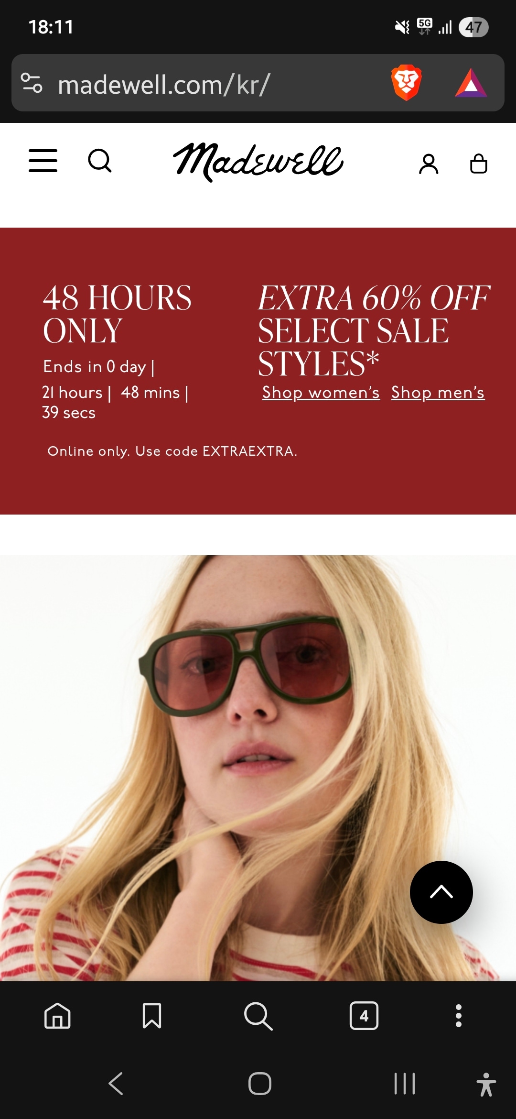
Task: Open the tab switcher showing 4 tabs
Action: coord(364,1015)
